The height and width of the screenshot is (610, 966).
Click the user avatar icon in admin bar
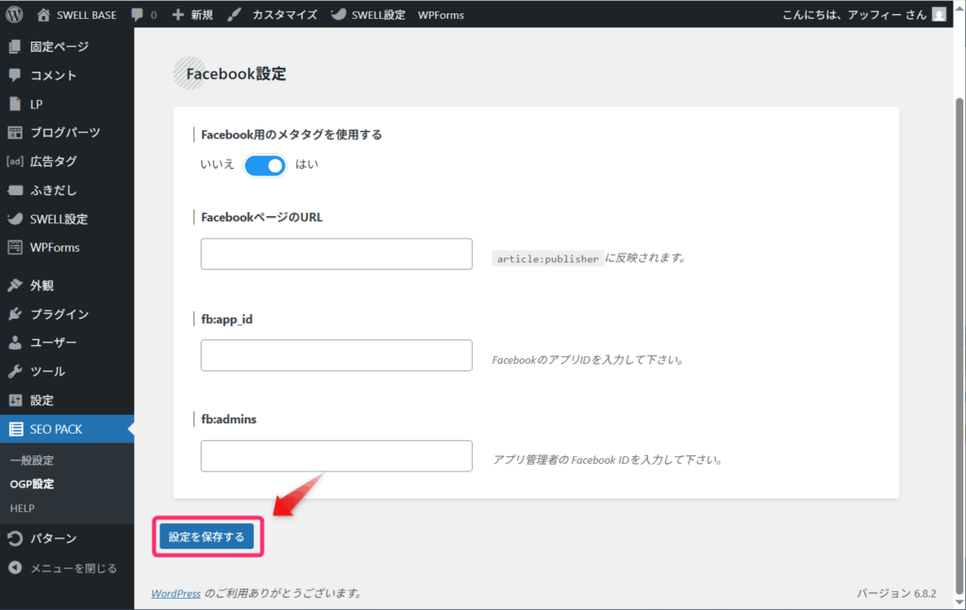(x=939, y=14)
